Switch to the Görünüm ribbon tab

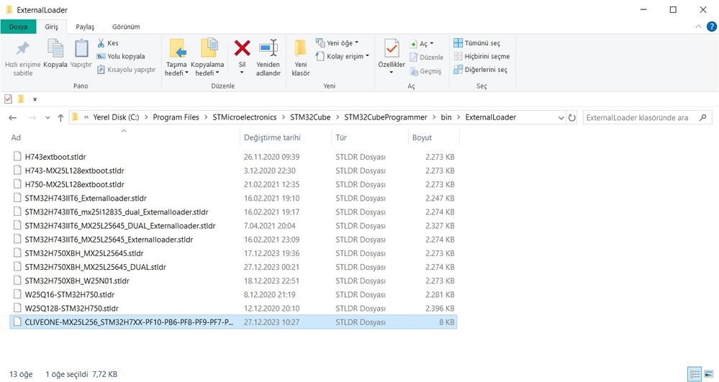coord(126,27)
